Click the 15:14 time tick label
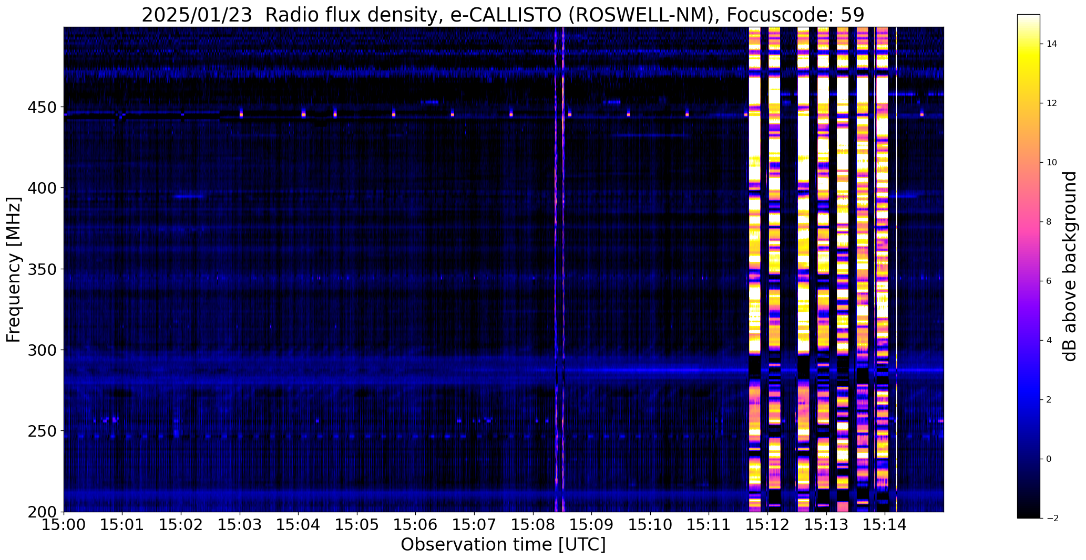Image resolution: width=1086 pixels, height=560 pixels. pos(885,524)
